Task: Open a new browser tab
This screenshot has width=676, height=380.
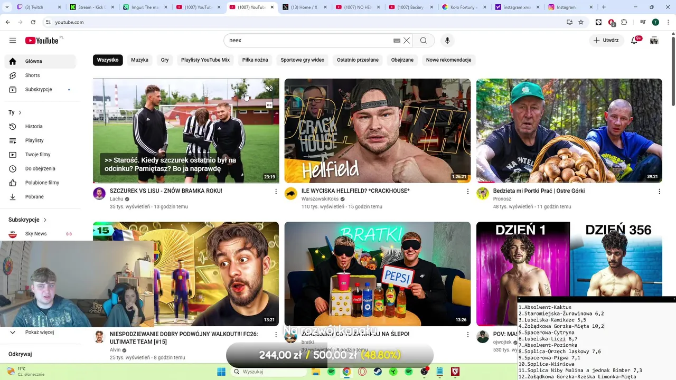Action: 604,7
